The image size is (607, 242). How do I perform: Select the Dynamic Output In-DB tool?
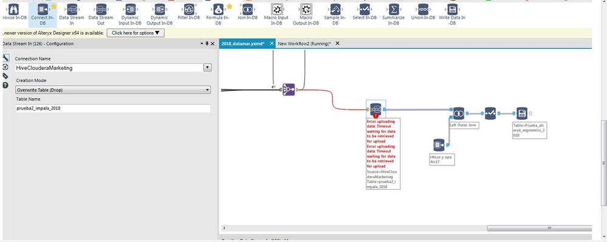(x=159, y=14)
